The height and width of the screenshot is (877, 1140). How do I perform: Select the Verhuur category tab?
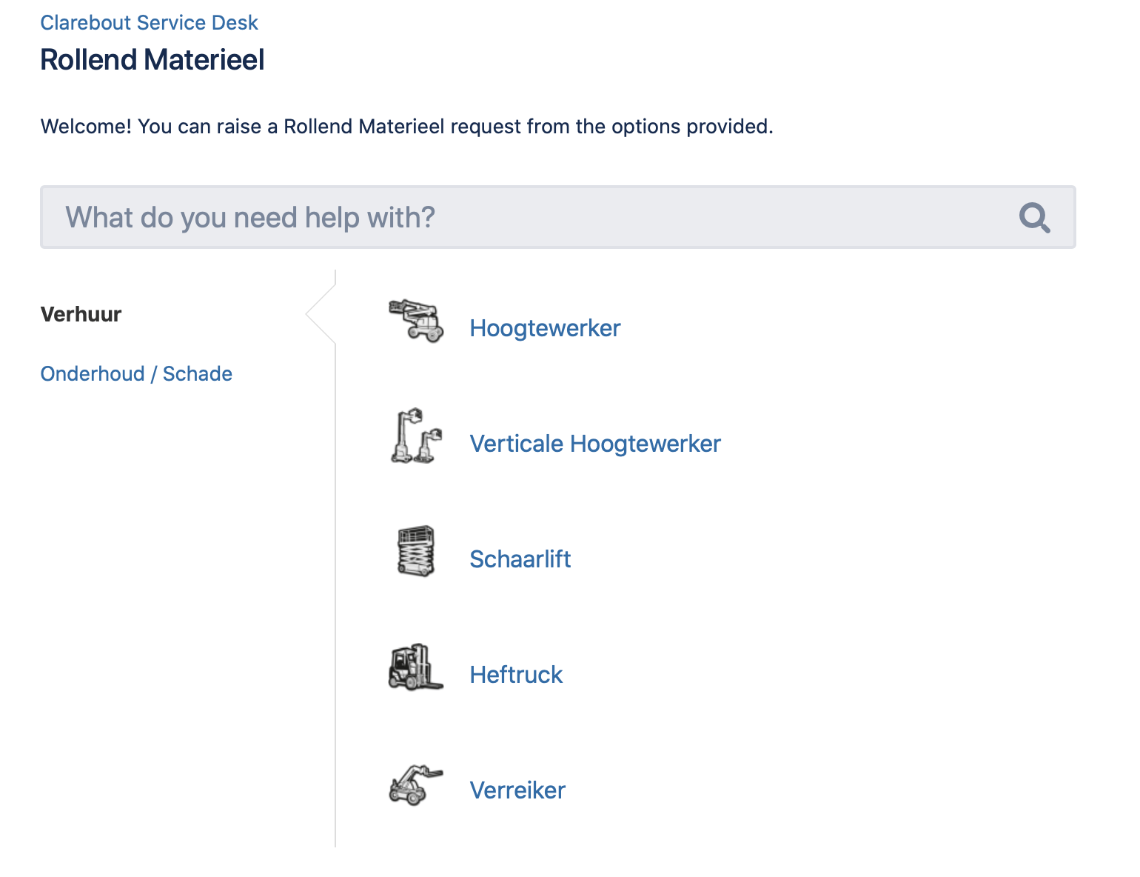(81, 314)
